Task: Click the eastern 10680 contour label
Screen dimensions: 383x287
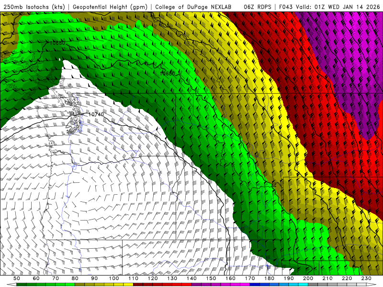Action: 168,73
